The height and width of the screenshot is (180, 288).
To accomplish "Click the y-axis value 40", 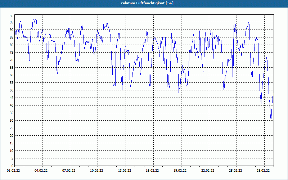I will pyautogui.click(x=12, y=105).
